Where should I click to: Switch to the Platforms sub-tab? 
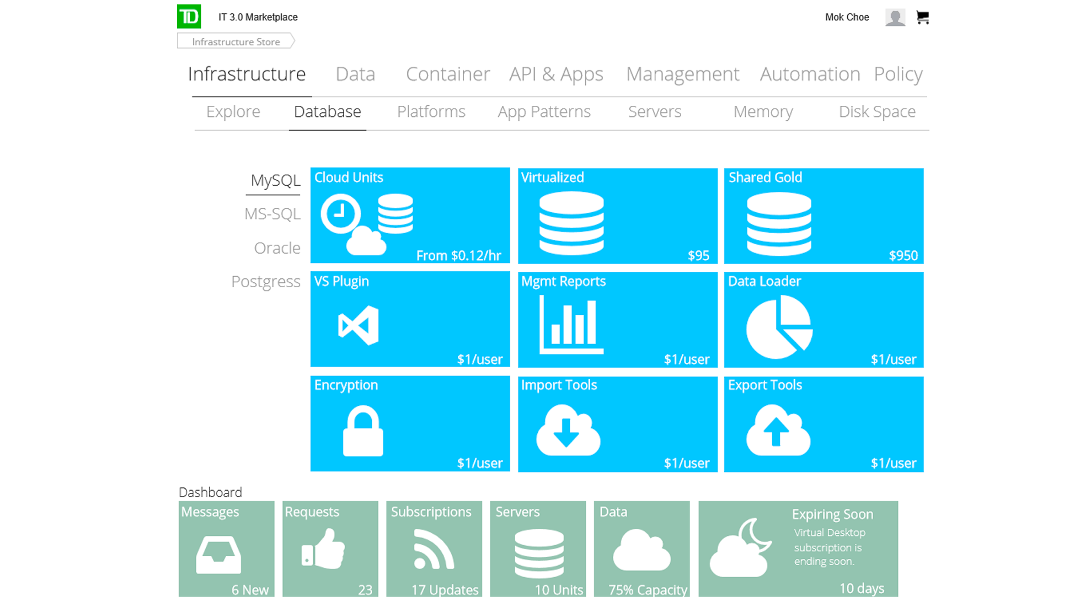pyautogui.click(x=431, y=112)
